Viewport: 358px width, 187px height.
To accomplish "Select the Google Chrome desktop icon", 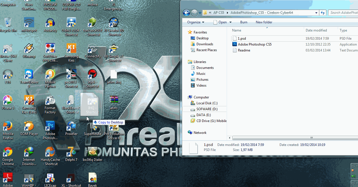I will click(x=8, y=156).
